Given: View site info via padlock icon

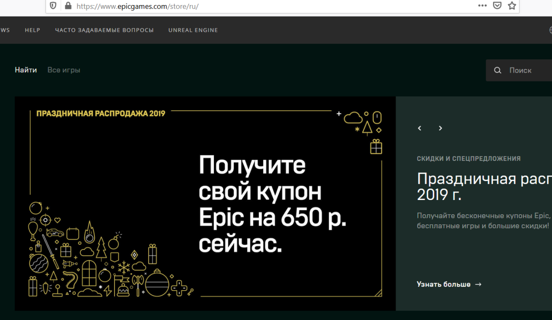Looking at the screenshot, I should 68,6.
